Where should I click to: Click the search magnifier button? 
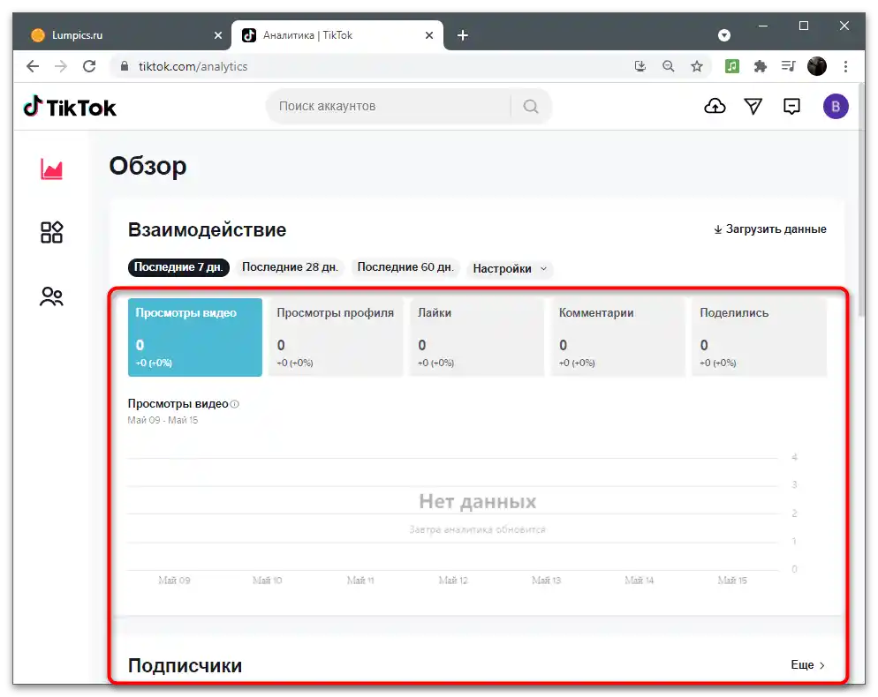531,106
